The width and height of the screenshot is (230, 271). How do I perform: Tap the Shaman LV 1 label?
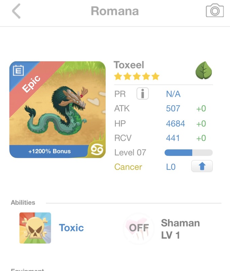pyautogui.click(x=180, y=229)
